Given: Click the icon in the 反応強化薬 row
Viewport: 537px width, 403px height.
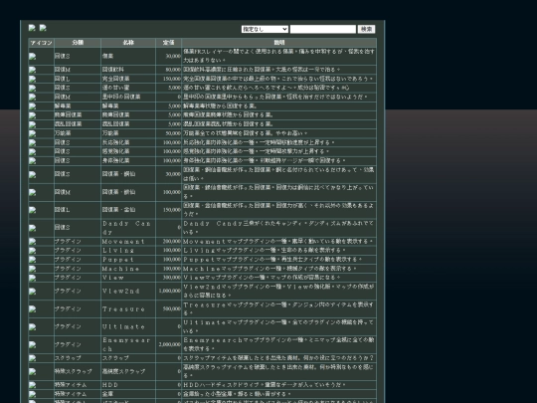Looking at the screenshot, I should (x=32, y=142).
